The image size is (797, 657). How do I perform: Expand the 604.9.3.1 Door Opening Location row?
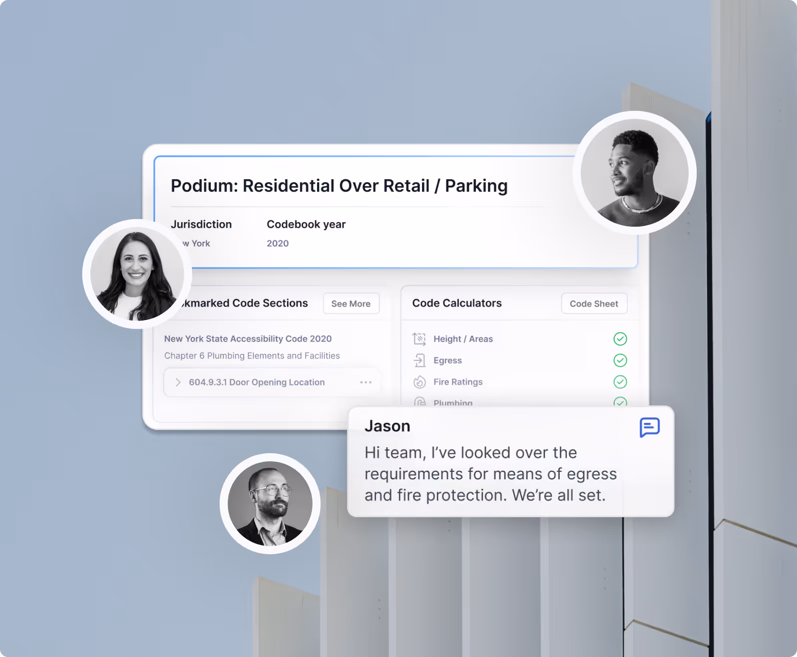[x=272, y=382]
